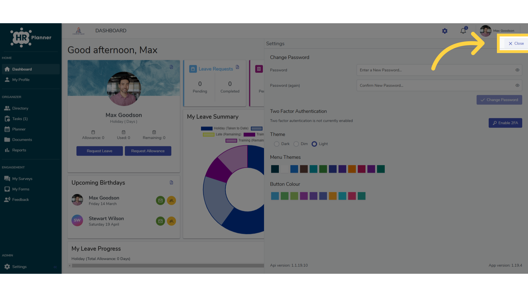The image size is (528, 297).
Task: Click the Allowance calendar icon
Action: [x=93, y=132]
